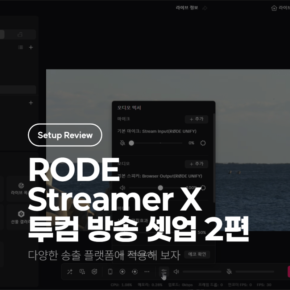Click the 'CPU: 1.08%' status text
290x290 pixels.
pos(121,285)
